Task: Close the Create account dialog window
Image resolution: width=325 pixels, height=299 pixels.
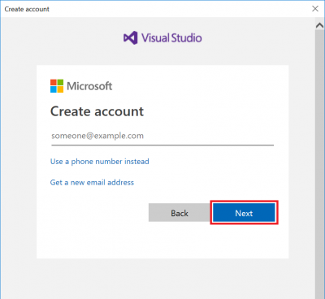Action: coord(315,9)
